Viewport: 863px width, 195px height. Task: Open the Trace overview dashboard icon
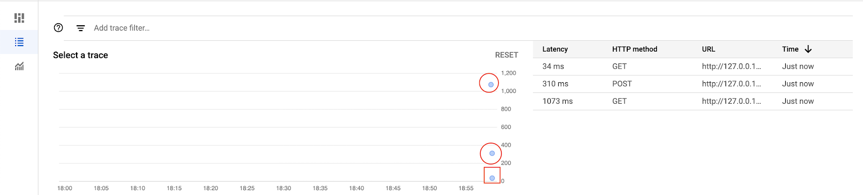click(19, 18)
